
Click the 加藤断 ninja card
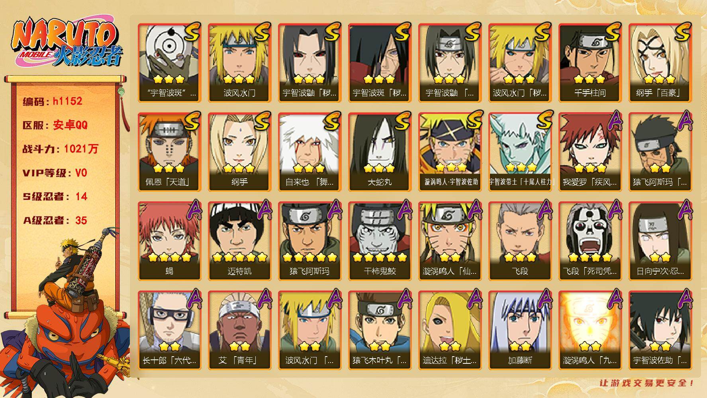pos(520,330)
